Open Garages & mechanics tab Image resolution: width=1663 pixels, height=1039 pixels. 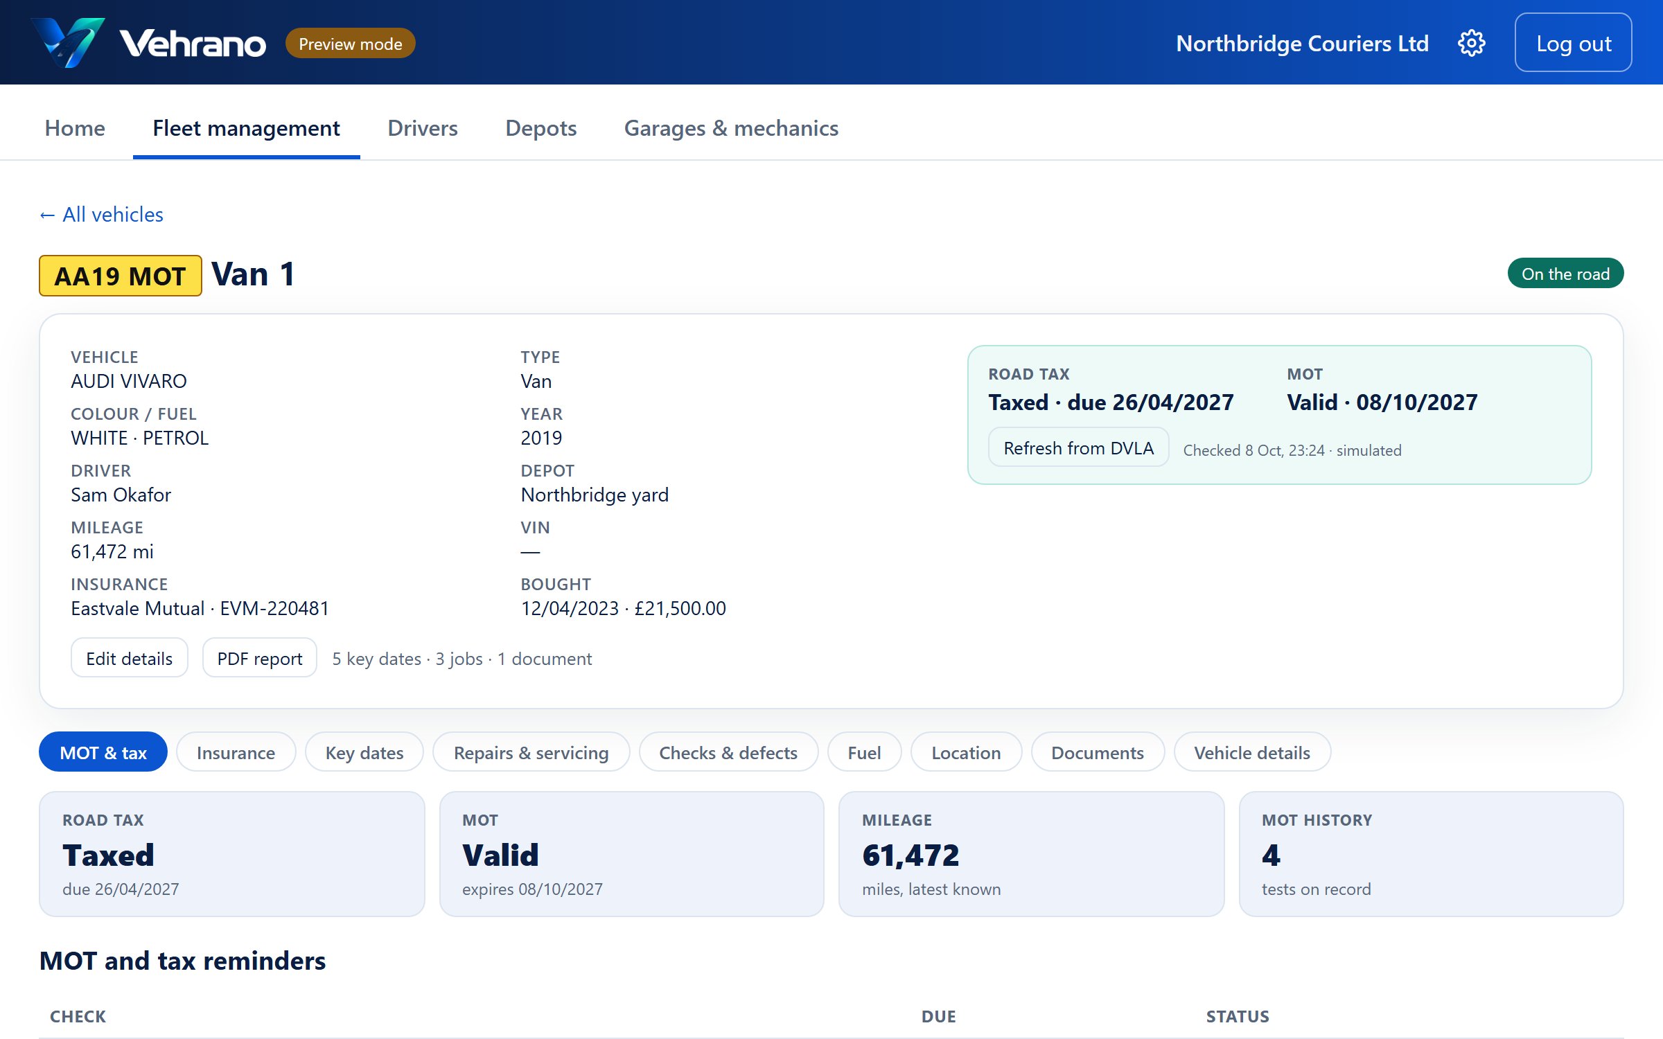coord(731,128)
